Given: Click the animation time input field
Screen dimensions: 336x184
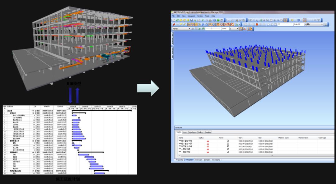Looking at the screenshot, I should pos(297,24).
